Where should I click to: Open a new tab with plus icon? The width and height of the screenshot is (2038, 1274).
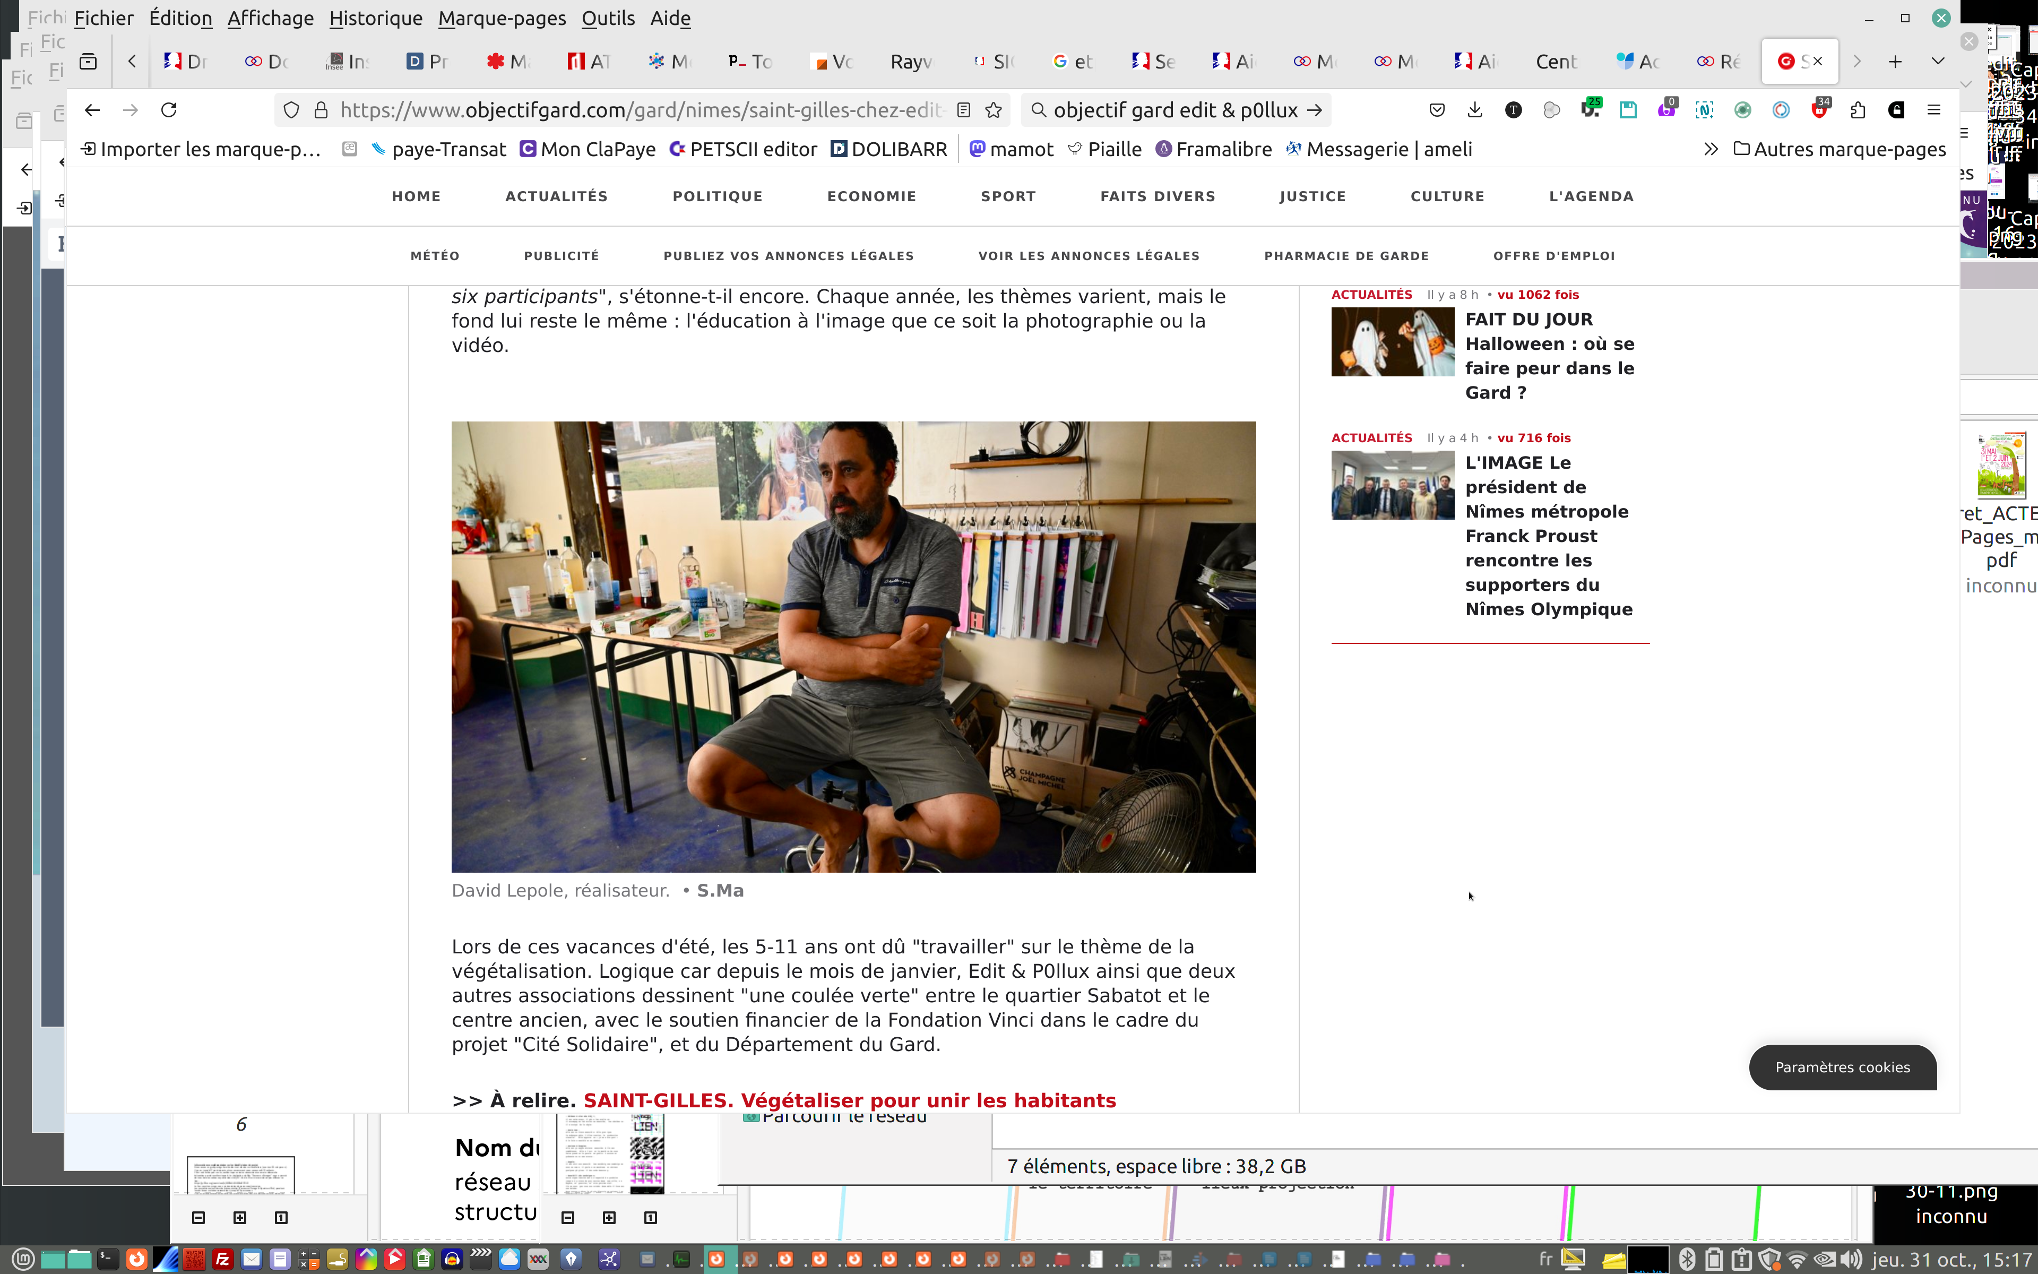(1895, 61)
